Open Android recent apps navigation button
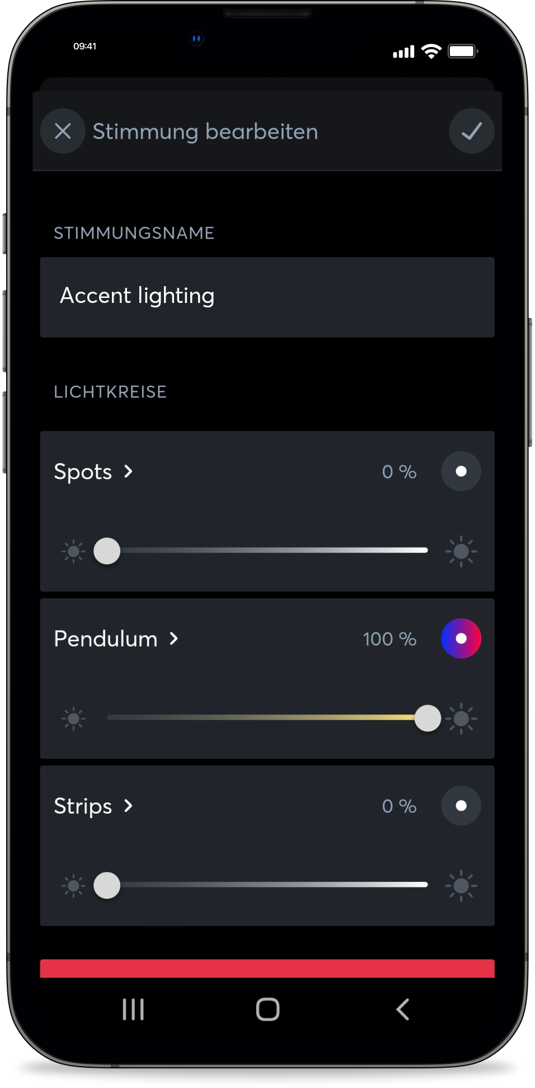This screenshot has height=1088, width=535. coord(133,1009)
